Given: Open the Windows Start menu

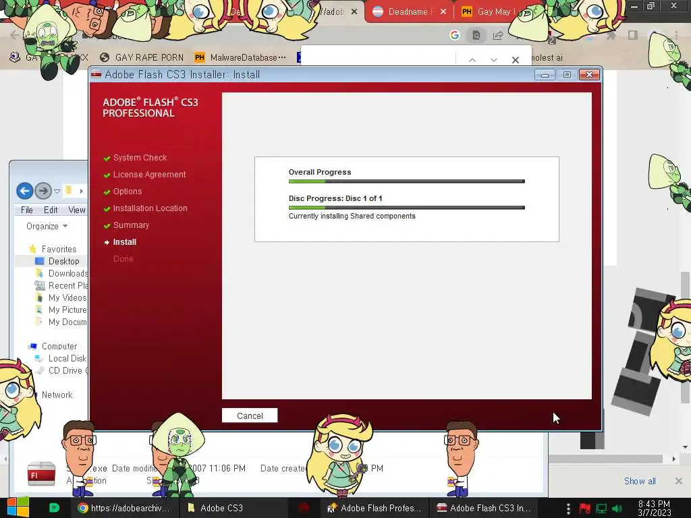Looking at the screenshot, I should 18,507.
